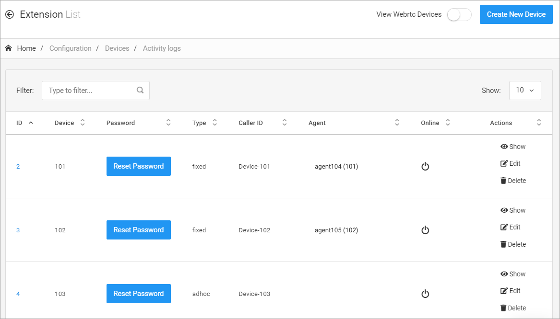Edit device 103
The width and height of the screenshot is (560, 319).
pyautogui.click(x=511, y=291)
